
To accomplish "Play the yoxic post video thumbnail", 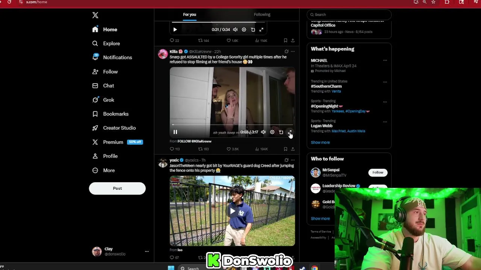I will 232,211.
